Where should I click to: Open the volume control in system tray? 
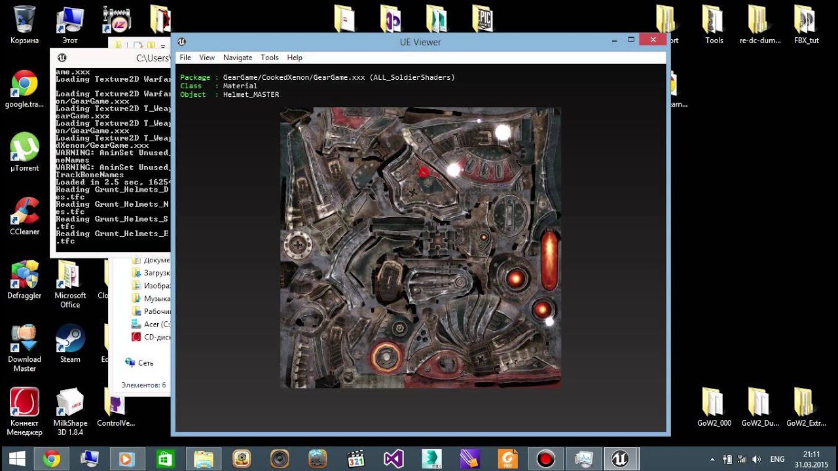tap(756, 459)
